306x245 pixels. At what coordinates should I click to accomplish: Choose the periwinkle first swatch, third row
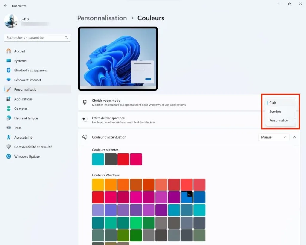tap(98, 210)
